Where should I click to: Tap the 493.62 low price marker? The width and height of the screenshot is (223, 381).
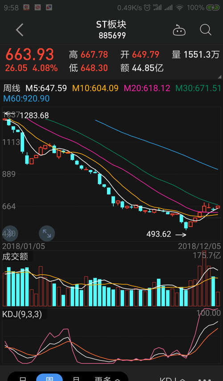[x=159, y=234]
